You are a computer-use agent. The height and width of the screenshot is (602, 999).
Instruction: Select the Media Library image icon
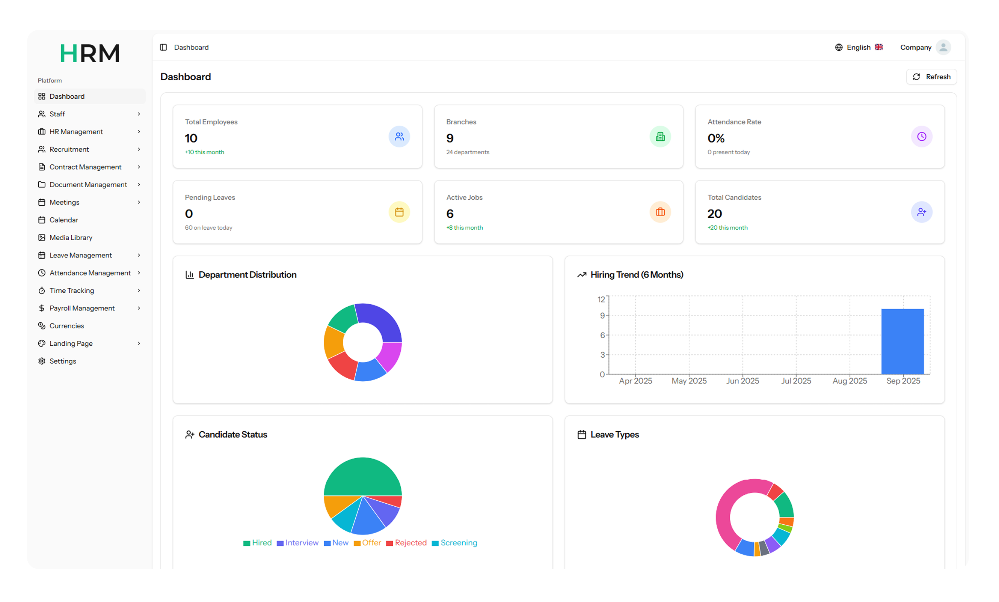tap(42, 238)
